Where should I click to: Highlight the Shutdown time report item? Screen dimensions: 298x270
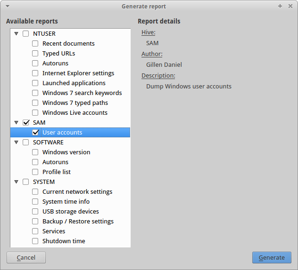tap(64, 241)
